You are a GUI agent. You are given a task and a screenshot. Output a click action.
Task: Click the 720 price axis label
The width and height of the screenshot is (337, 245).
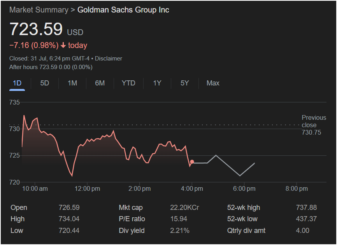tap(14, 182)
